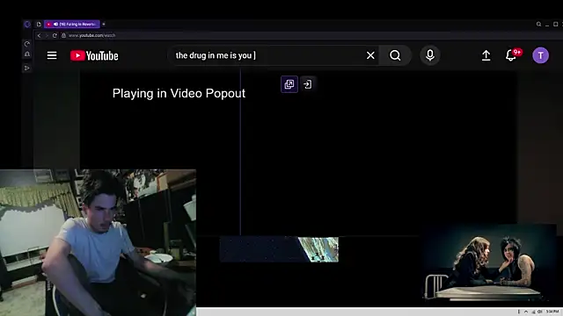Open the sidebar history clock icon
The width and height of the screenshot is (563, 316).
(x=27, y=44)
